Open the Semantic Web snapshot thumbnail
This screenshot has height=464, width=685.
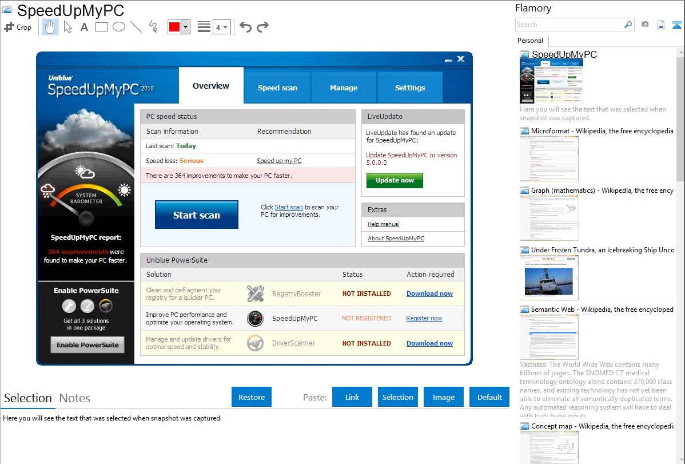(x=549, y=337)
